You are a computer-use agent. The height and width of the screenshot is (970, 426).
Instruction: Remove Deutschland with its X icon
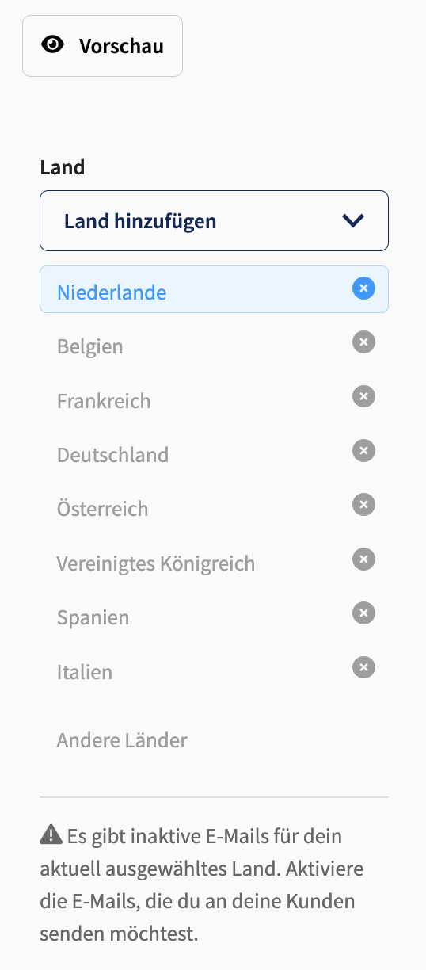[x=363, y=451]
